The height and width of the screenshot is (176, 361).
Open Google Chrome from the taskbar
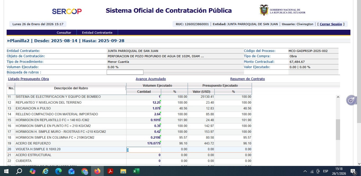click(x=84, y=171)
